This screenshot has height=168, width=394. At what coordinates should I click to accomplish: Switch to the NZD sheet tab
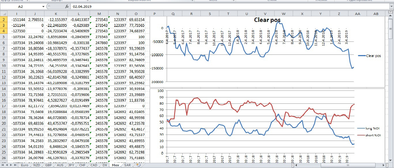click(x=37, y=165)
